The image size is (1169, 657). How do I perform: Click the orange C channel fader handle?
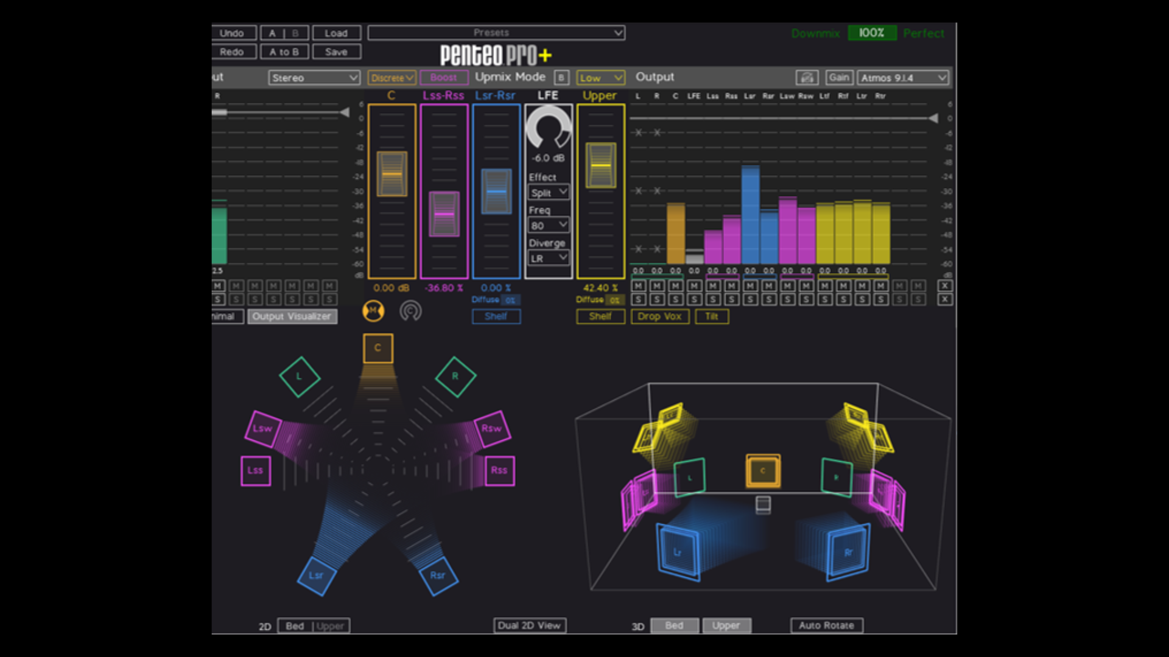392,174
